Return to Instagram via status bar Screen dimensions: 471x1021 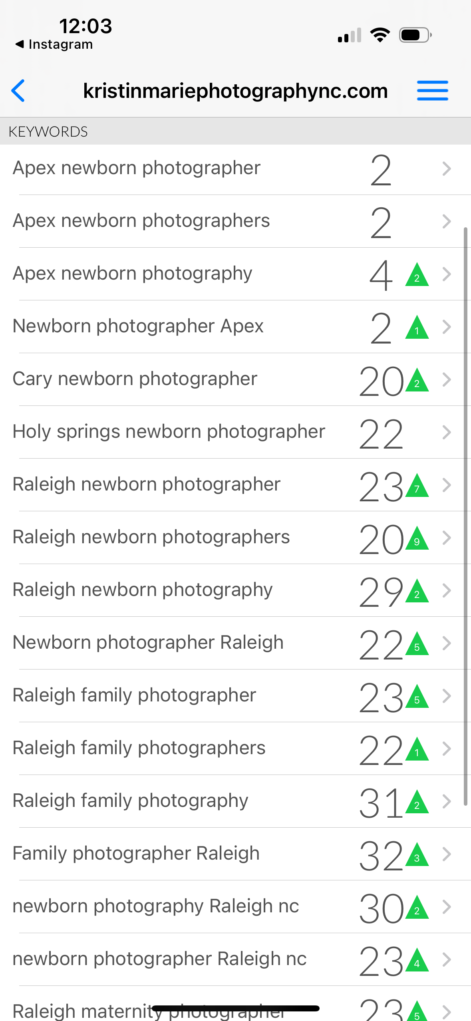(54, 44)
